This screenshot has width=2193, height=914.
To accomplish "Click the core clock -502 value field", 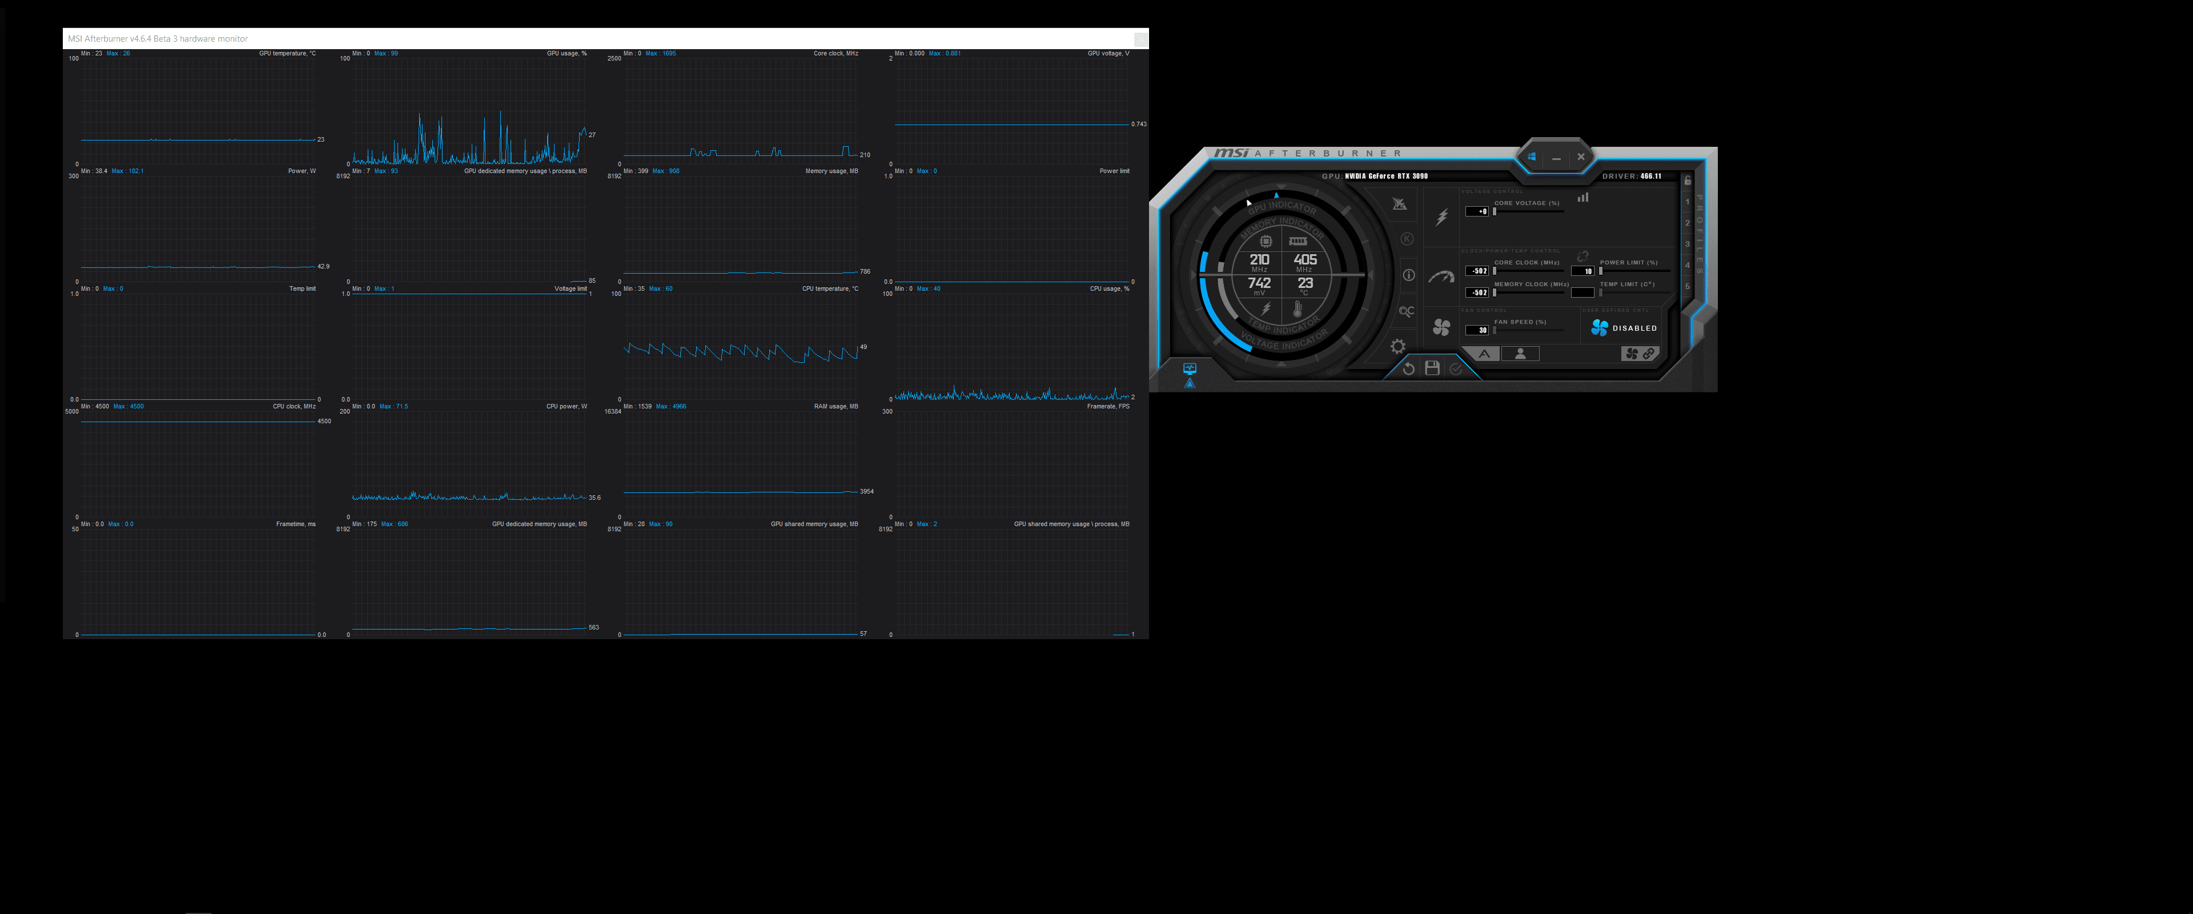I will [x=1477, y=271].
